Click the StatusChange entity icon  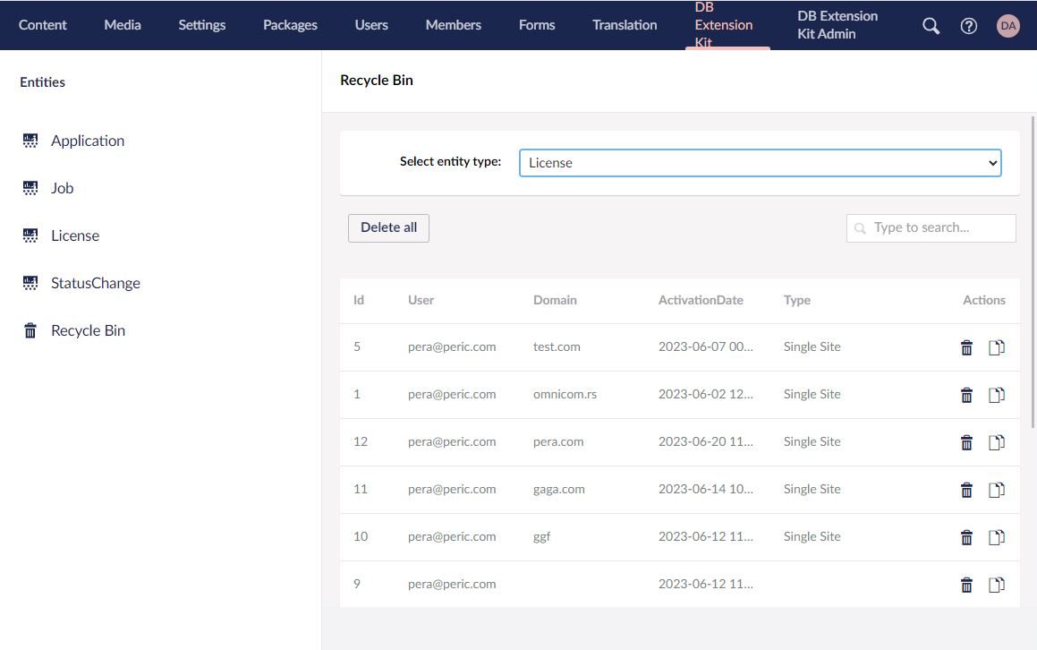coord(30,282)
